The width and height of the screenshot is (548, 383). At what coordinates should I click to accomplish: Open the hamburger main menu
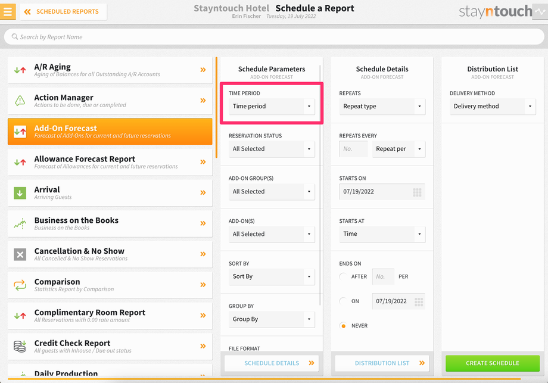[x=8, y=11]
